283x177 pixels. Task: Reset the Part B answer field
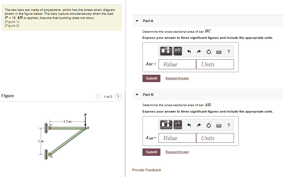(x=209, y=125)
